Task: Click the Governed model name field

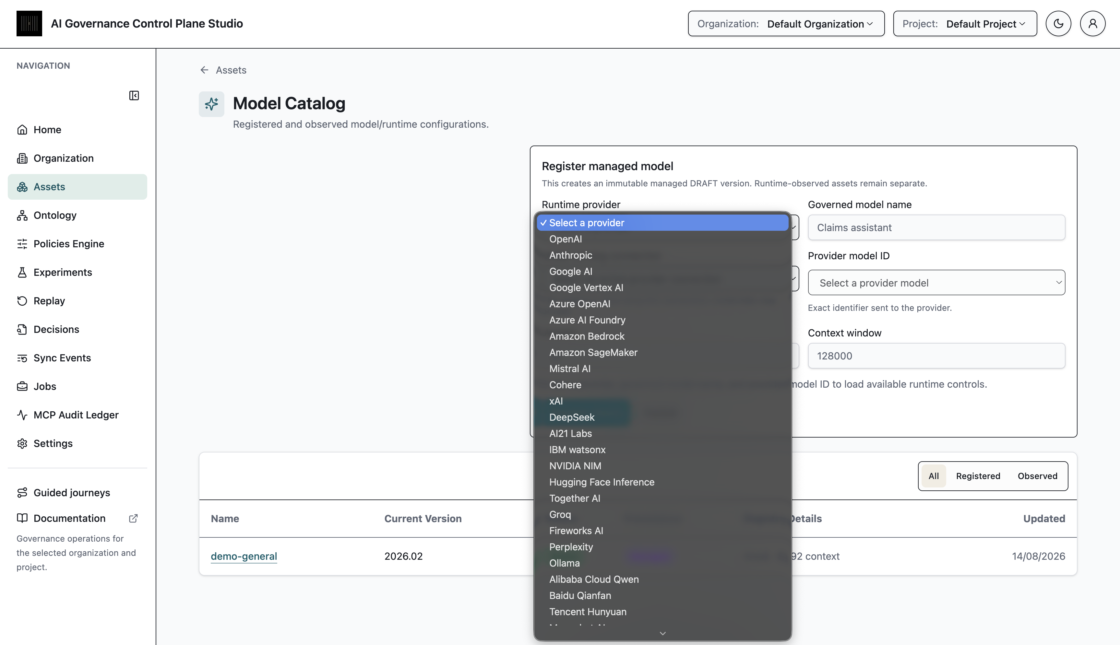Action: 936,228
